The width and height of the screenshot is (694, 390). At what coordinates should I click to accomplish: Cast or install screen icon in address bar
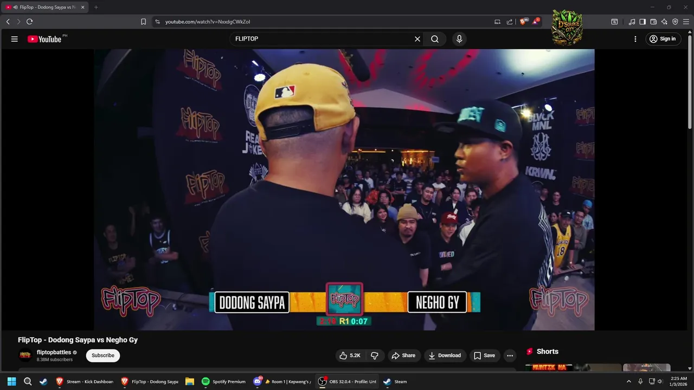[497, 22]
